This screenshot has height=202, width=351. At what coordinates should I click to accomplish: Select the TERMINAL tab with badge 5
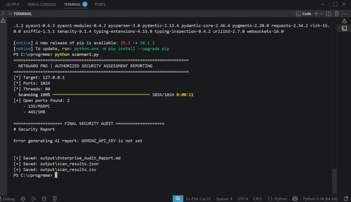pyautogui.click(x=75, y=4)
